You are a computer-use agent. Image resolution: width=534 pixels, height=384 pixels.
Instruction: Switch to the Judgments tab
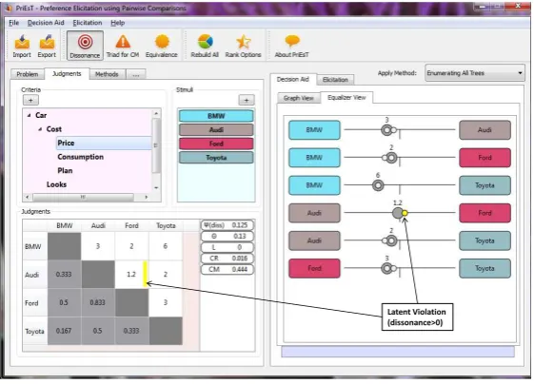(67, 74)
